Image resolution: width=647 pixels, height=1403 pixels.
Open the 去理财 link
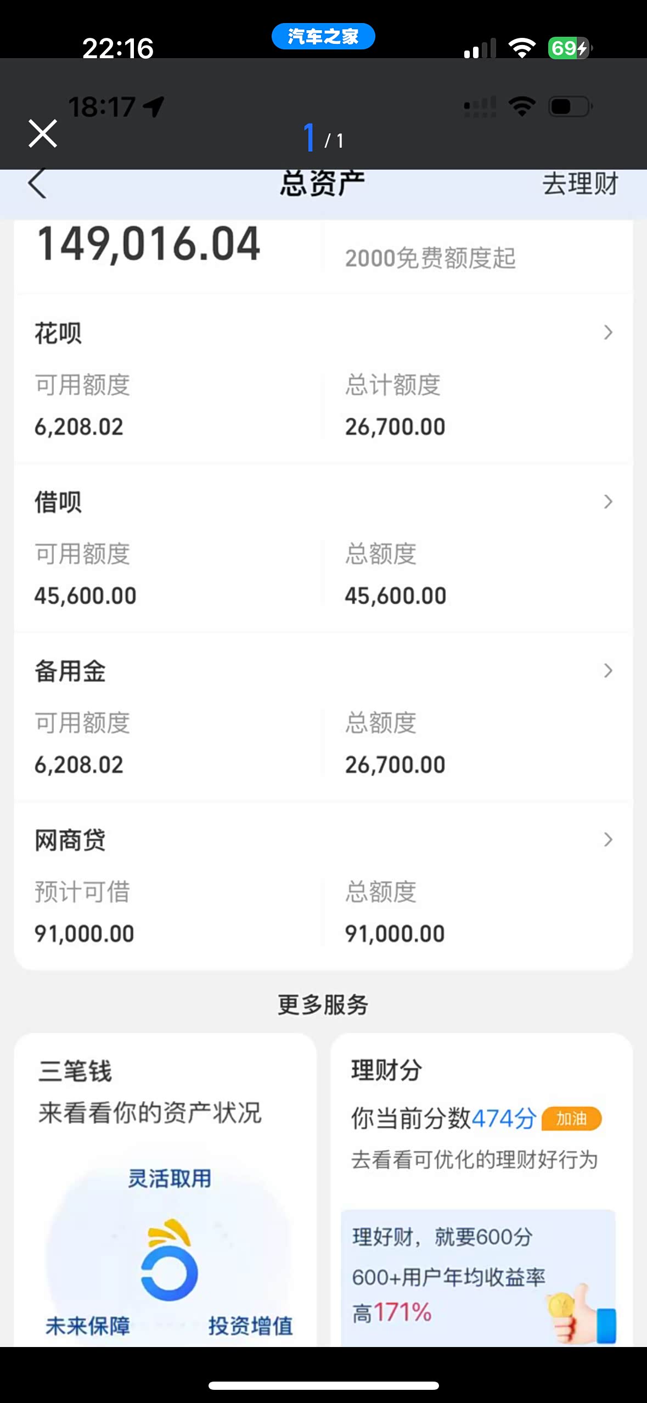(580, 183)
